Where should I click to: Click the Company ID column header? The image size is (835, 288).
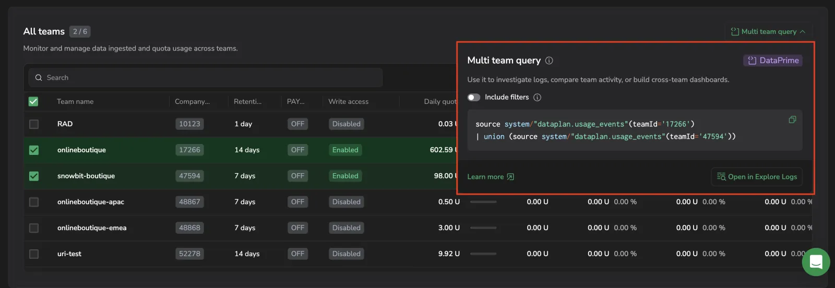(x=192, y=102)
